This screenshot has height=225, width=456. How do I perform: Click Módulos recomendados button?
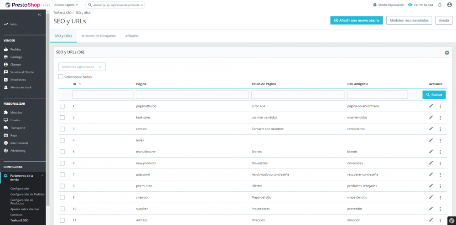coord(409,20)
